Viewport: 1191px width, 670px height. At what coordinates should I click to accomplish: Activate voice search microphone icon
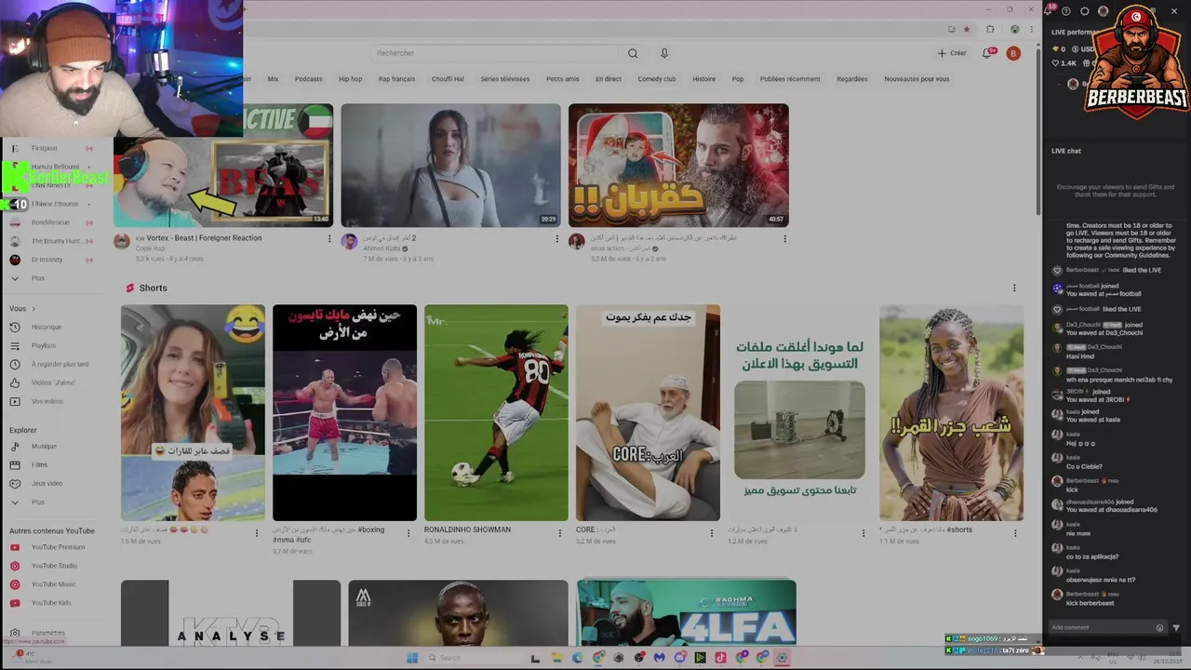coord(663,53)
